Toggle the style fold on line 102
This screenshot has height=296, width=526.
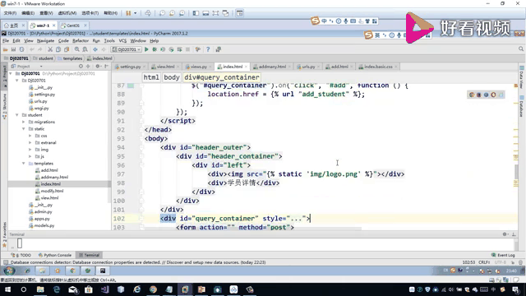click(296, 219)
